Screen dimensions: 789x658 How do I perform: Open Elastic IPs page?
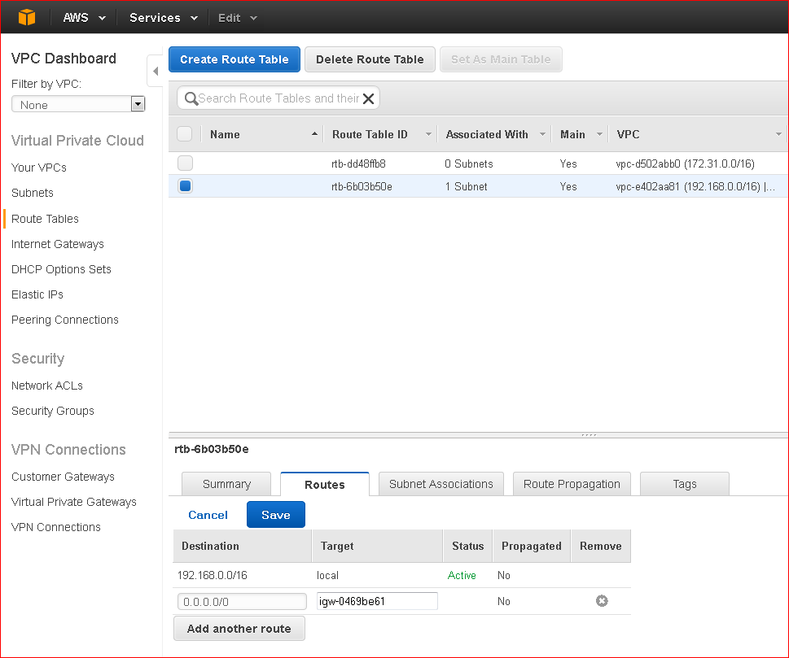(x=37, y=294)
